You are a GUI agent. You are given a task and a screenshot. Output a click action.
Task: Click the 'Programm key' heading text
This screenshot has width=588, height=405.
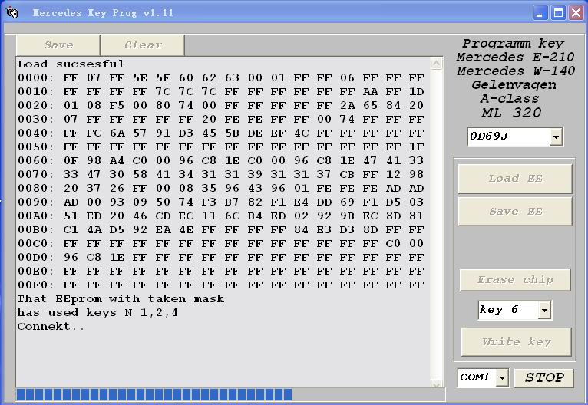[513, 44]
